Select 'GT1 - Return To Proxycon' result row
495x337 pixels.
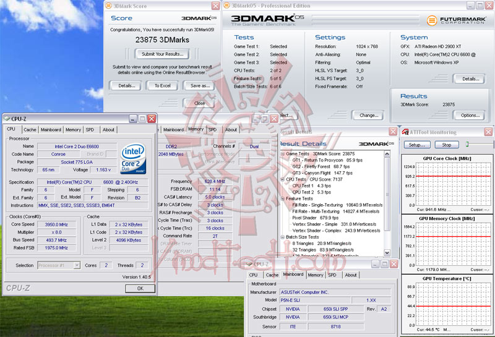click(x=327, y=160)
